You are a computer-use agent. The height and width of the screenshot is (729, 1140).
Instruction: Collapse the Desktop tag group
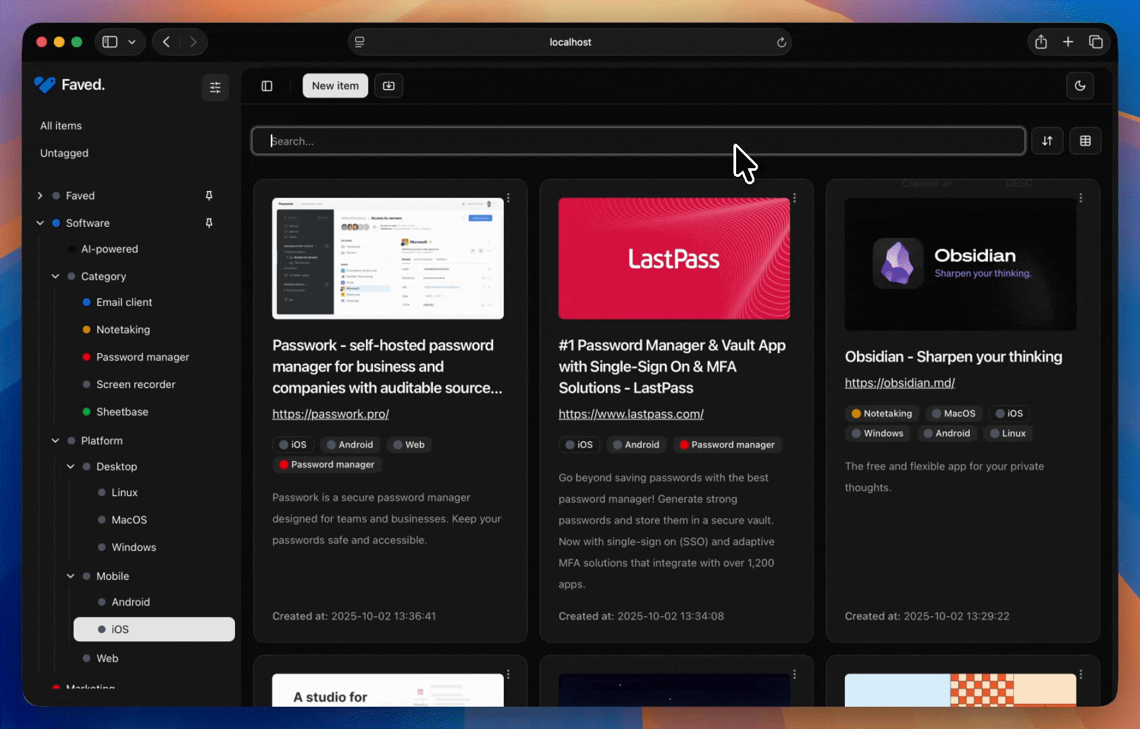[x=71, y=466]
